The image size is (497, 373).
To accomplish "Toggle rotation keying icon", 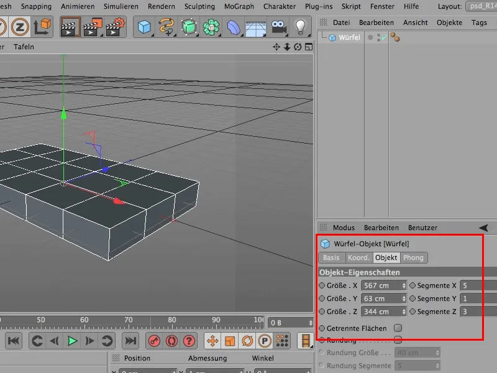I will click(x=247, y=341).
